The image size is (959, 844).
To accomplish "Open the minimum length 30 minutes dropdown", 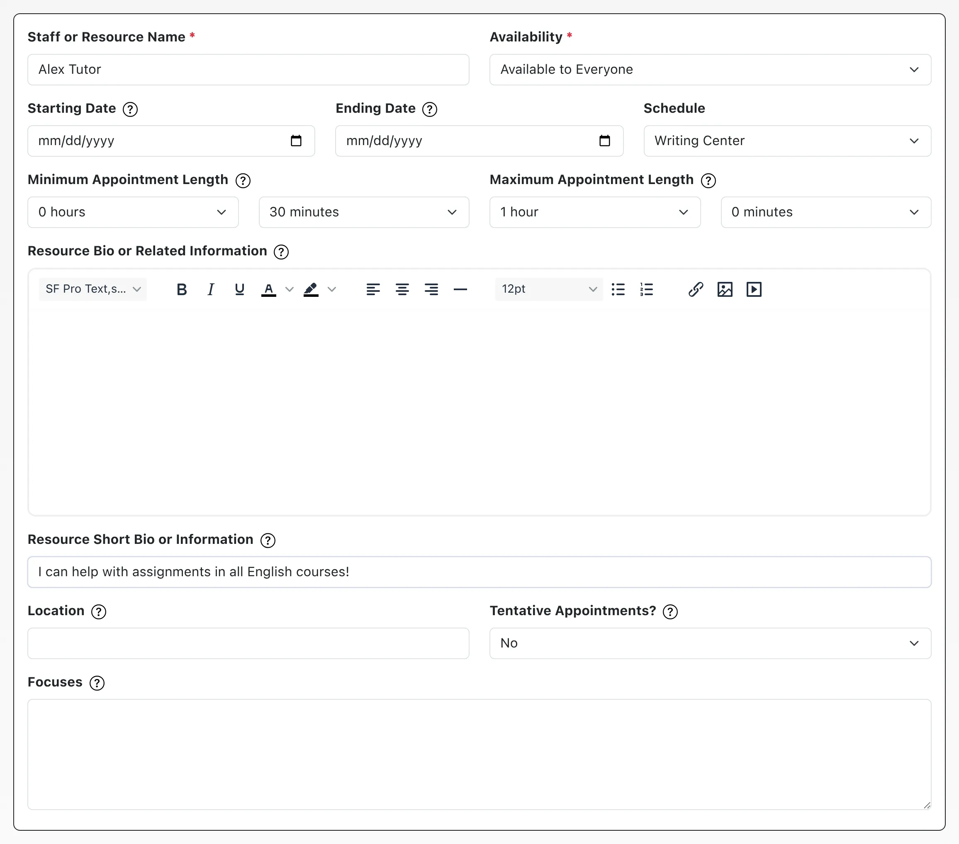I will coord(364,212).
